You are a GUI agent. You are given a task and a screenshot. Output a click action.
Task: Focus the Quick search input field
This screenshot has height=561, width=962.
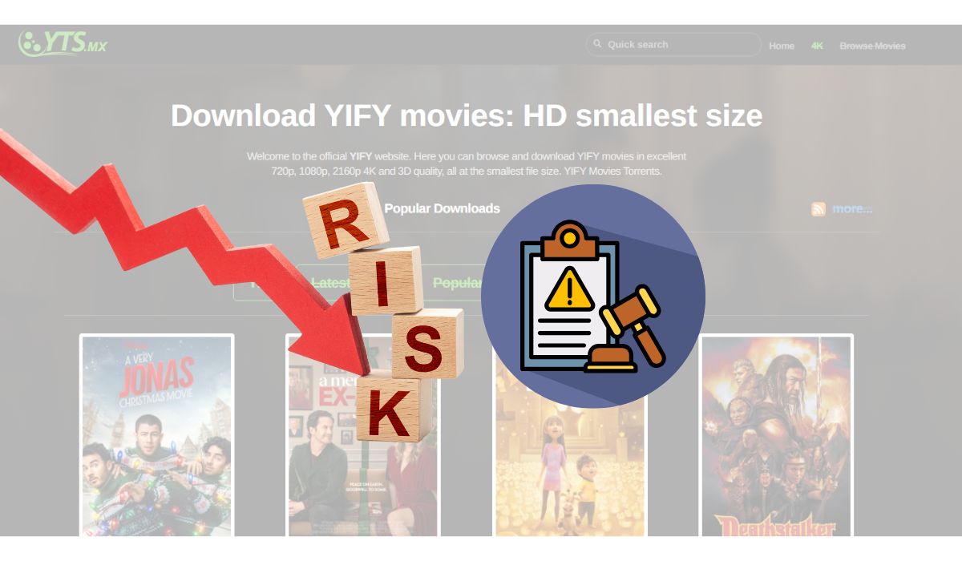click(673, 44)
